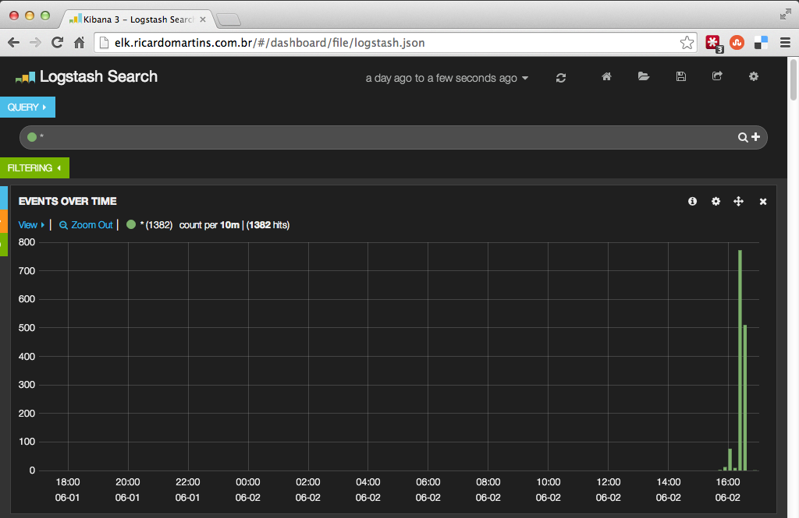Collapse the QUERY section
799x518 pixels.
point(27,107)
